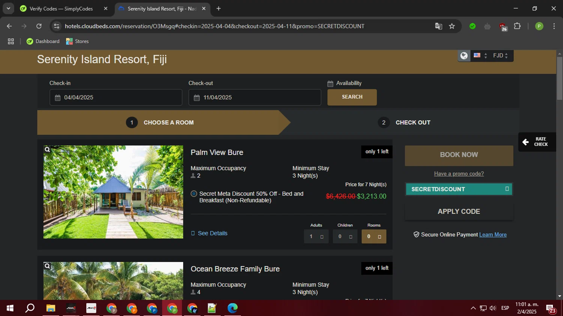Go back to the previous page
This screenshot has width=563, height=316.
pyautogui.click(x=9, y=26)
